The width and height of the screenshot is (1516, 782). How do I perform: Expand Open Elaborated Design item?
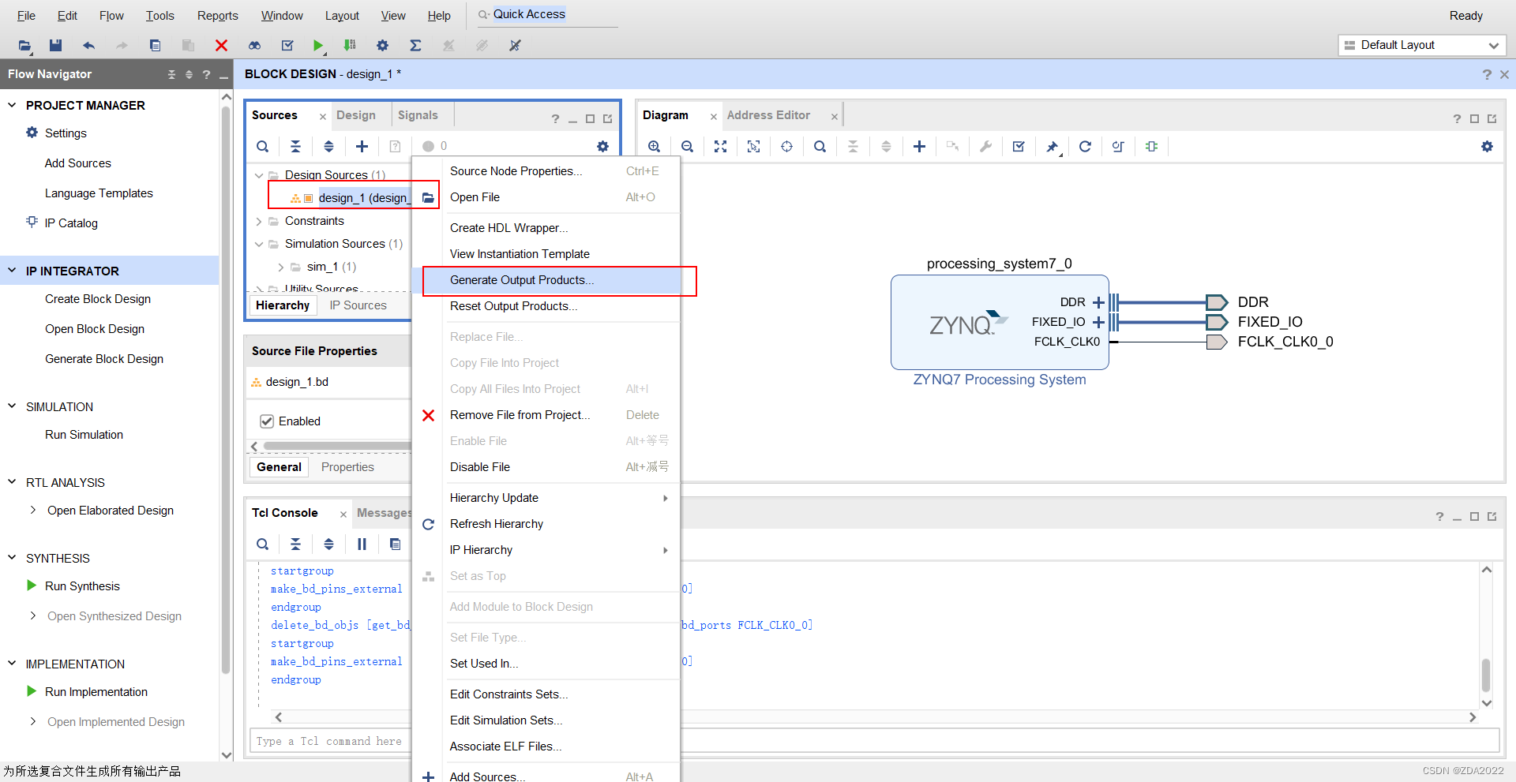pyautogui.click(x=32, y=511)
